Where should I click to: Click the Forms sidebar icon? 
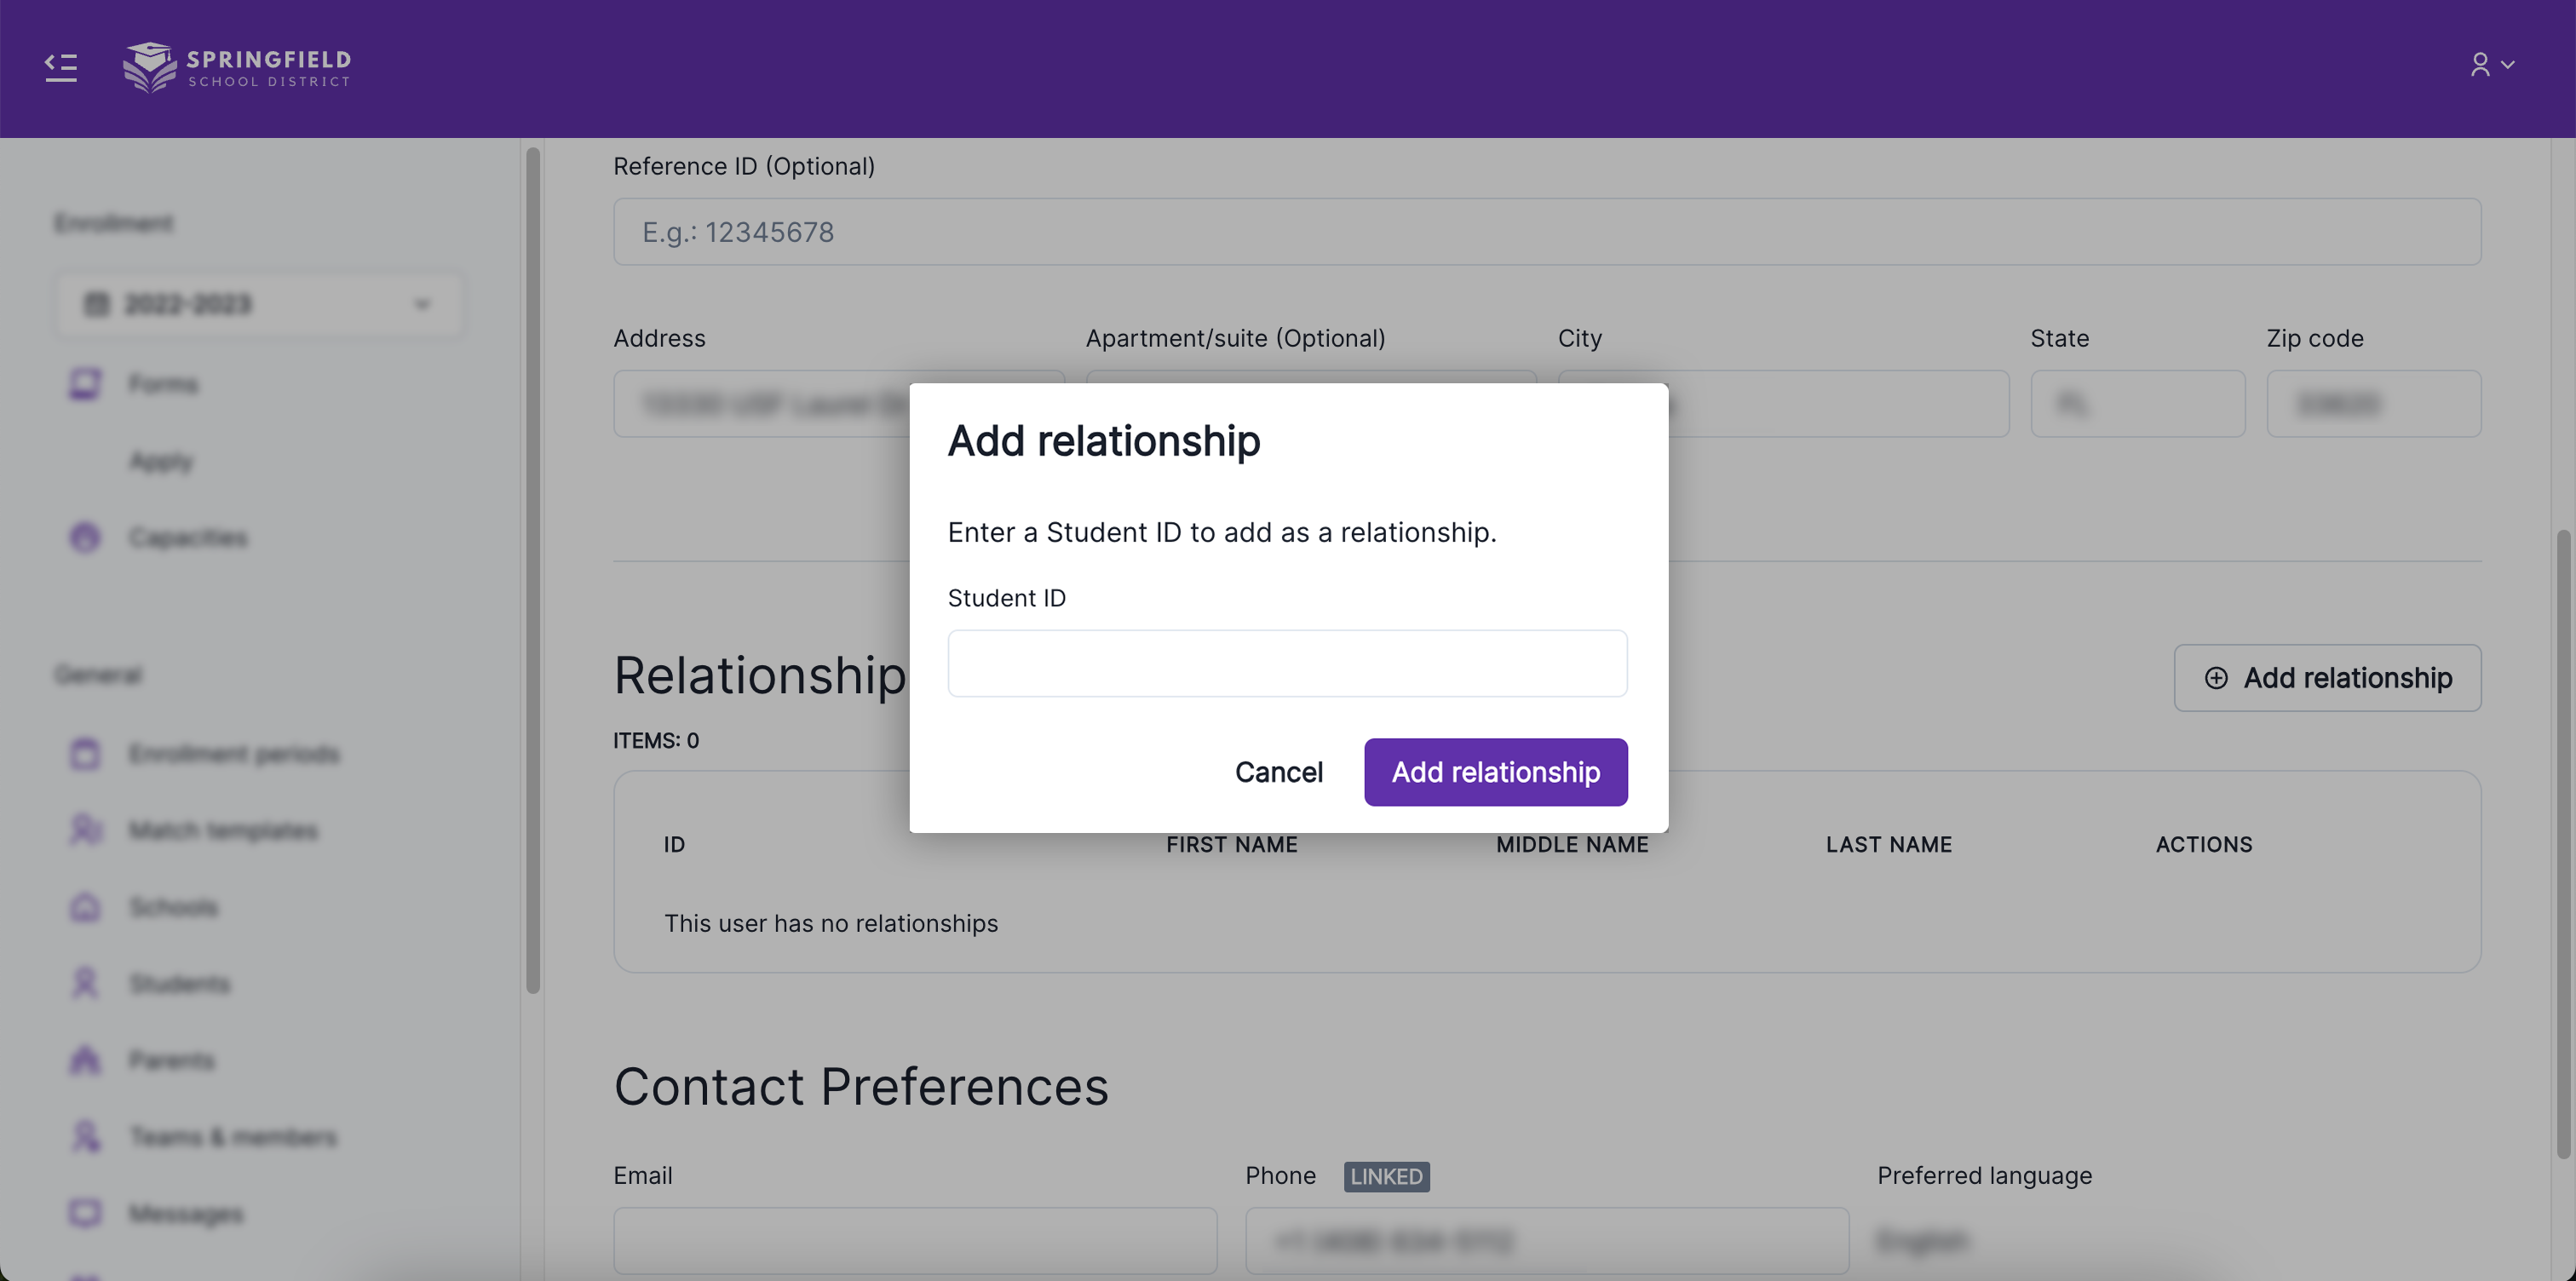[85, 384]
